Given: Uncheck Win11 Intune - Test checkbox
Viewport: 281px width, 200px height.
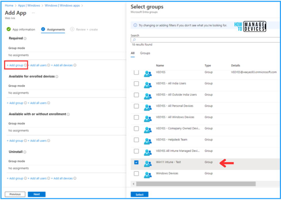Looking at the screenshot, I should click(x=136, y=162).
